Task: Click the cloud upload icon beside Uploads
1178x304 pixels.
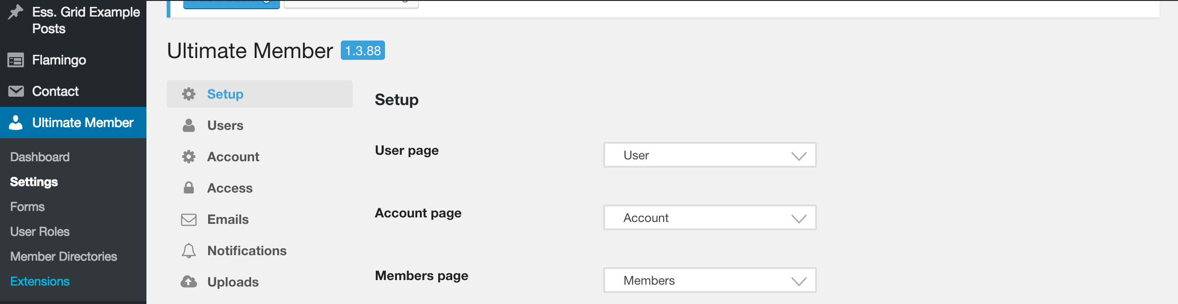Action: pyautogui.click(x=188, y=282)
